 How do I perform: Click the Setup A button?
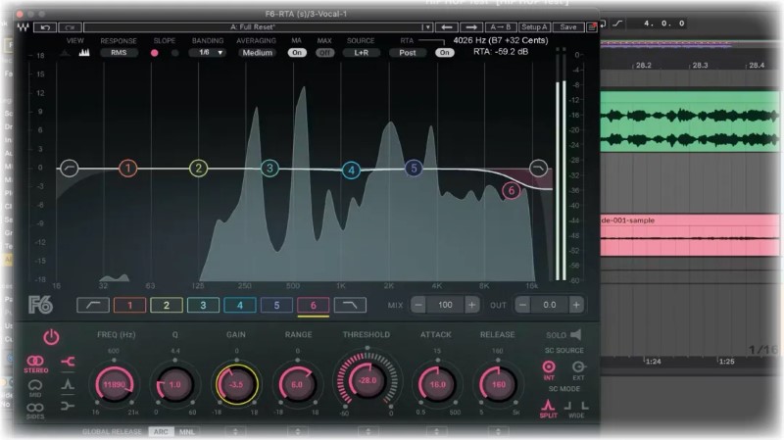[x=534, y=27]
